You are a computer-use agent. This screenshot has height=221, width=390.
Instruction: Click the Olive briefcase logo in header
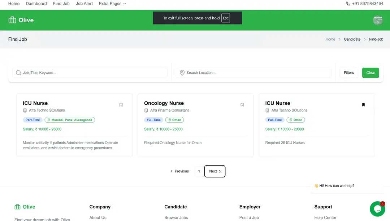(13, 20)
